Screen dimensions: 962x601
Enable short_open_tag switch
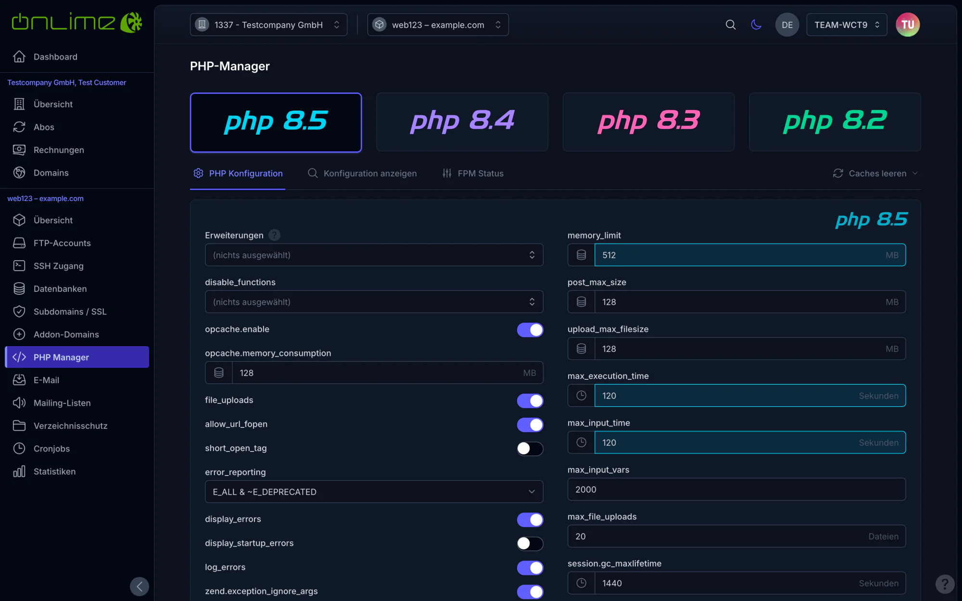530,449
